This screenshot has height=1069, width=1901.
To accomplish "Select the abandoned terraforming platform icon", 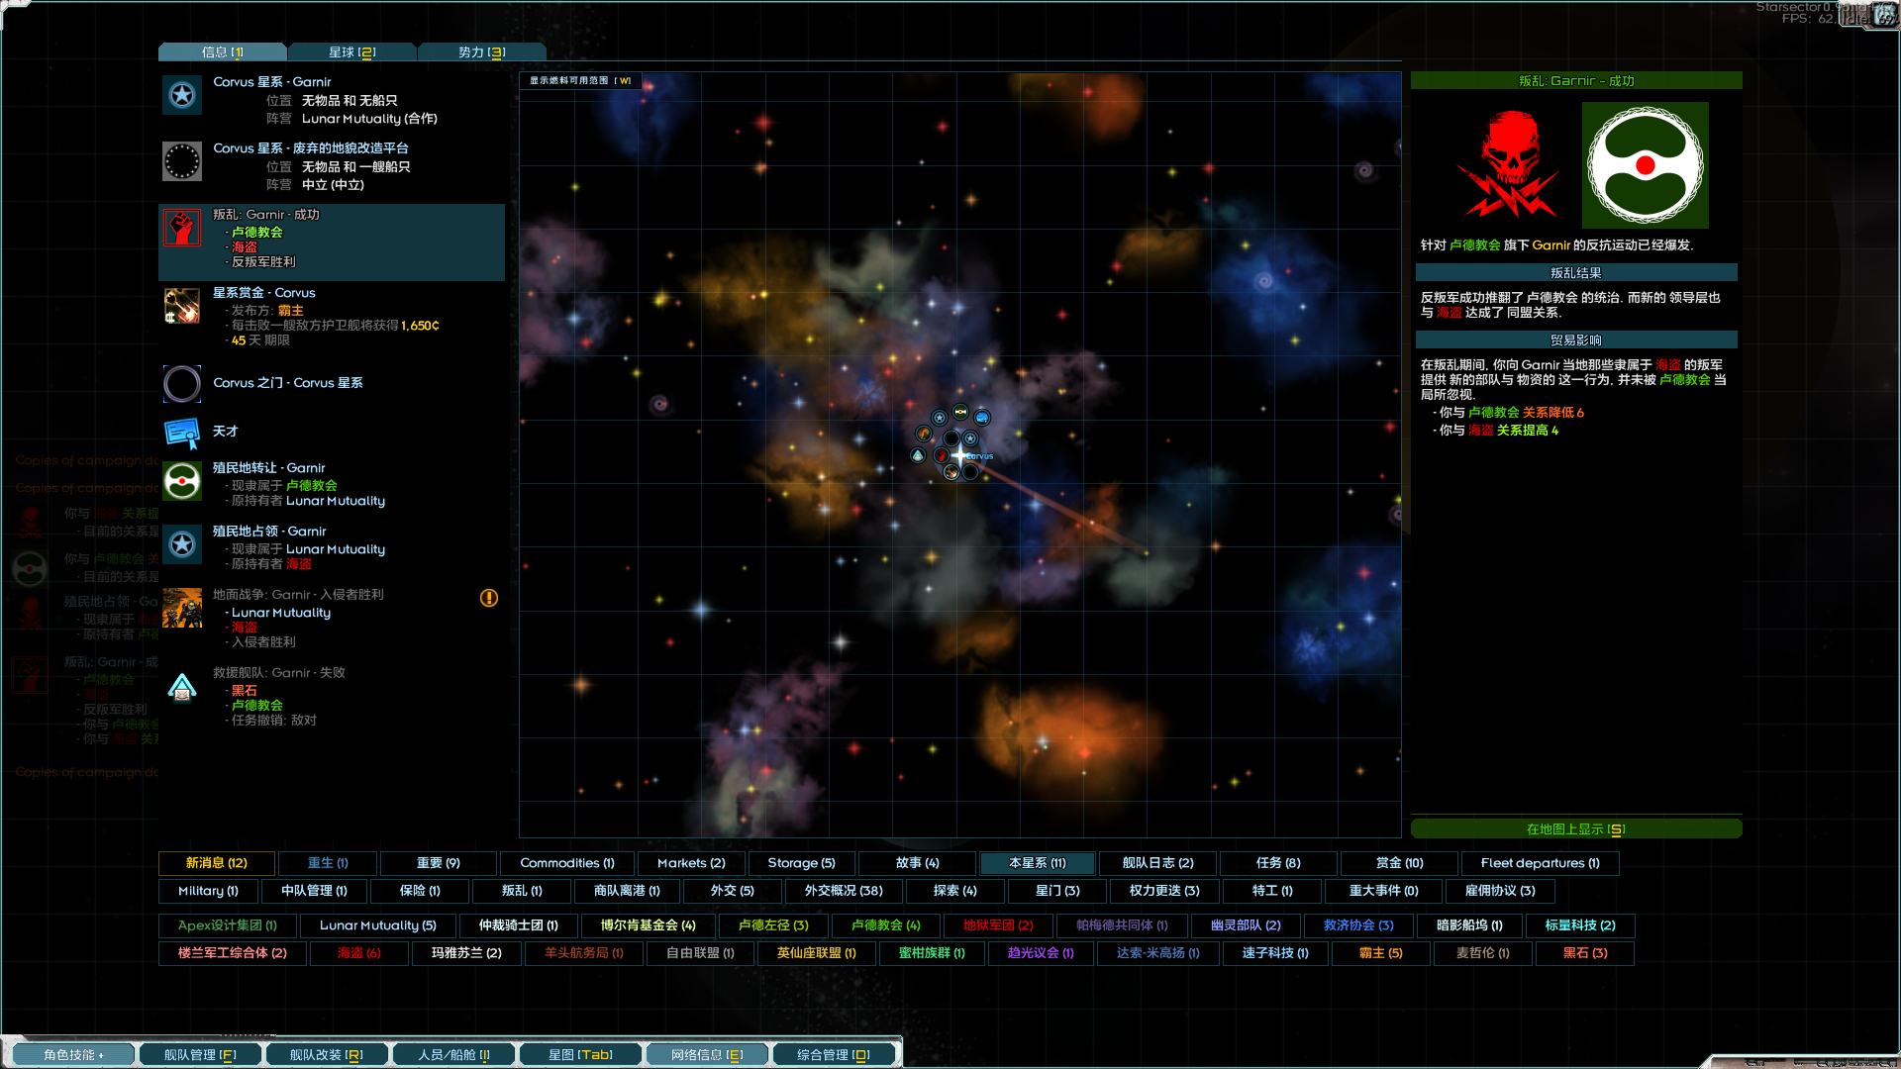I will click(x=182, y=161).
